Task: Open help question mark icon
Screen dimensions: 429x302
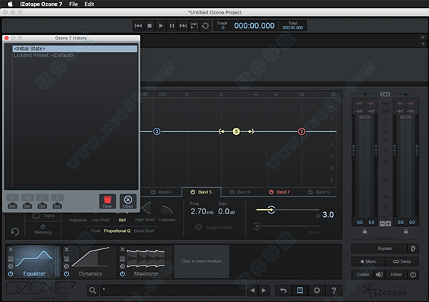Action: [334, 291]
